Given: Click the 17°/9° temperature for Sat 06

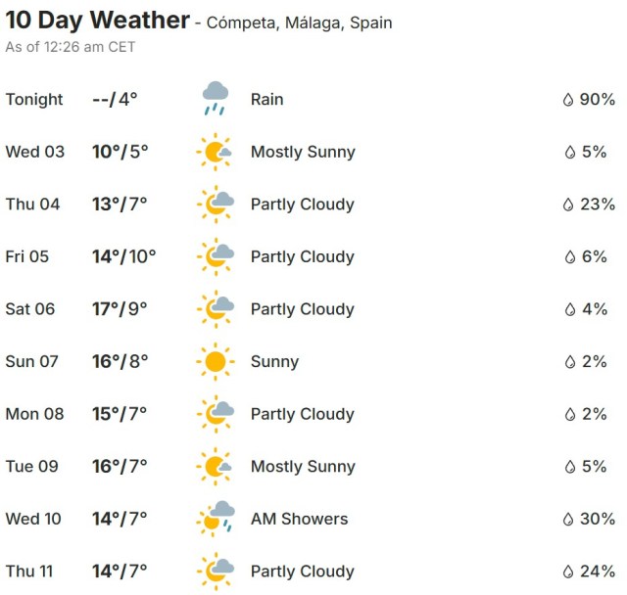Looking at the screenshot, I should pos(120,309).
